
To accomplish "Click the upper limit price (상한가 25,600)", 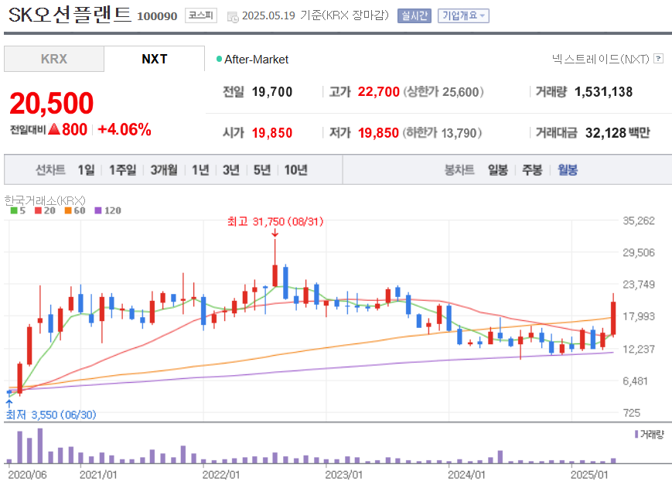I will 443,92.
